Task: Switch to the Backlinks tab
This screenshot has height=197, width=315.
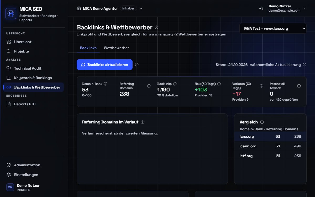Action: tap(88, 48)
